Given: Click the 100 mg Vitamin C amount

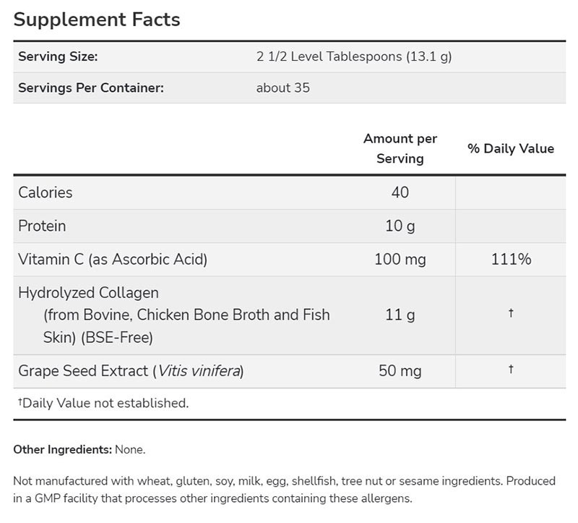Looking at the screenshot, I should point(400,259).
